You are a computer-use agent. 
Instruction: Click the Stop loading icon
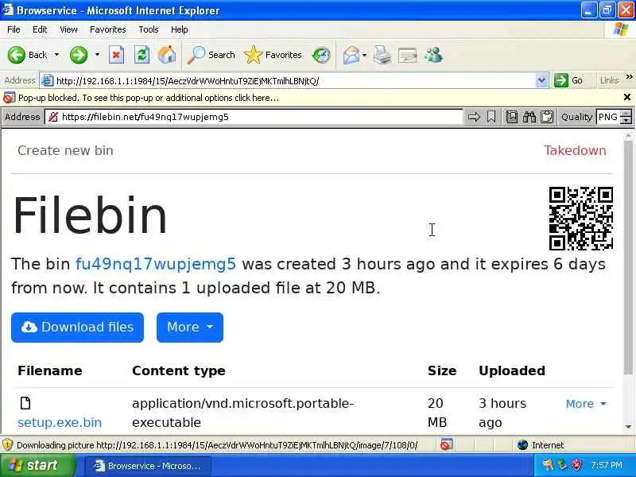coord(116,55)
